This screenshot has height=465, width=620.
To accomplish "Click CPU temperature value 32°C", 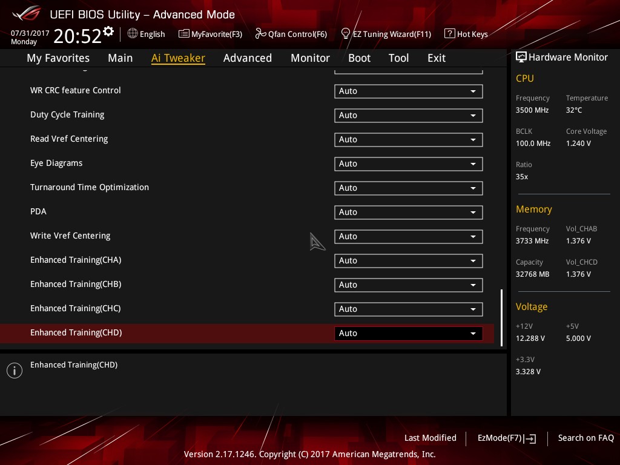I will 574,110.
